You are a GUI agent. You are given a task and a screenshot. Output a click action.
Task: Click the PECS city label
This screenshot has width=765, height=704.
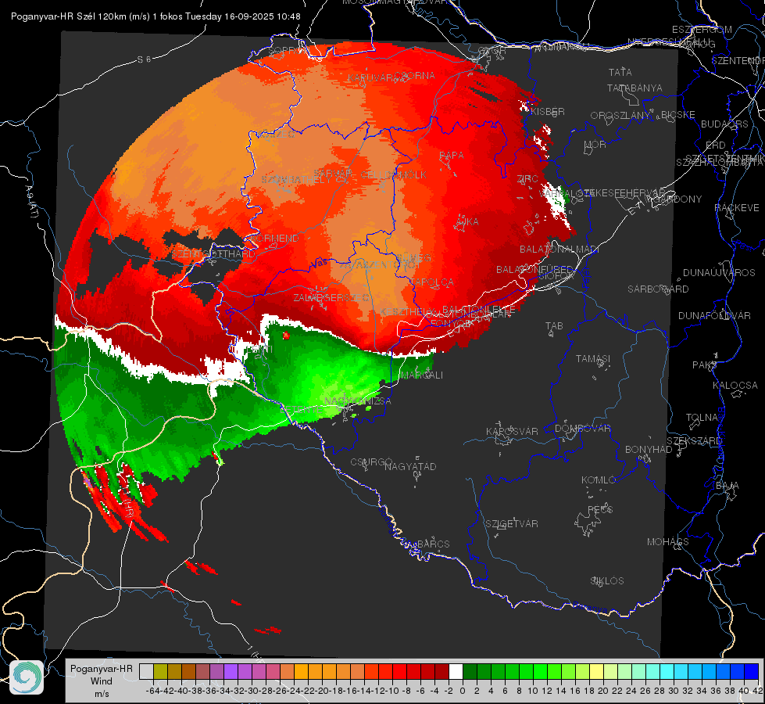coord(600,510)
